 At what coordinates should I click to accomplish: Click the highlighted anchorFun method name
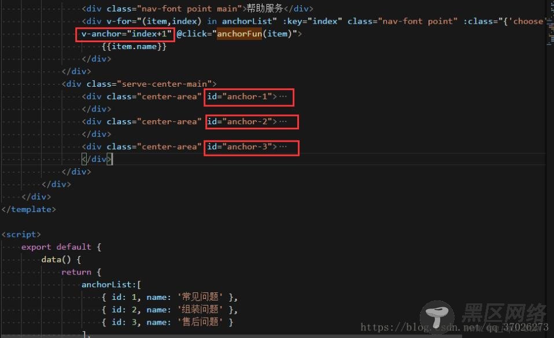239,34
